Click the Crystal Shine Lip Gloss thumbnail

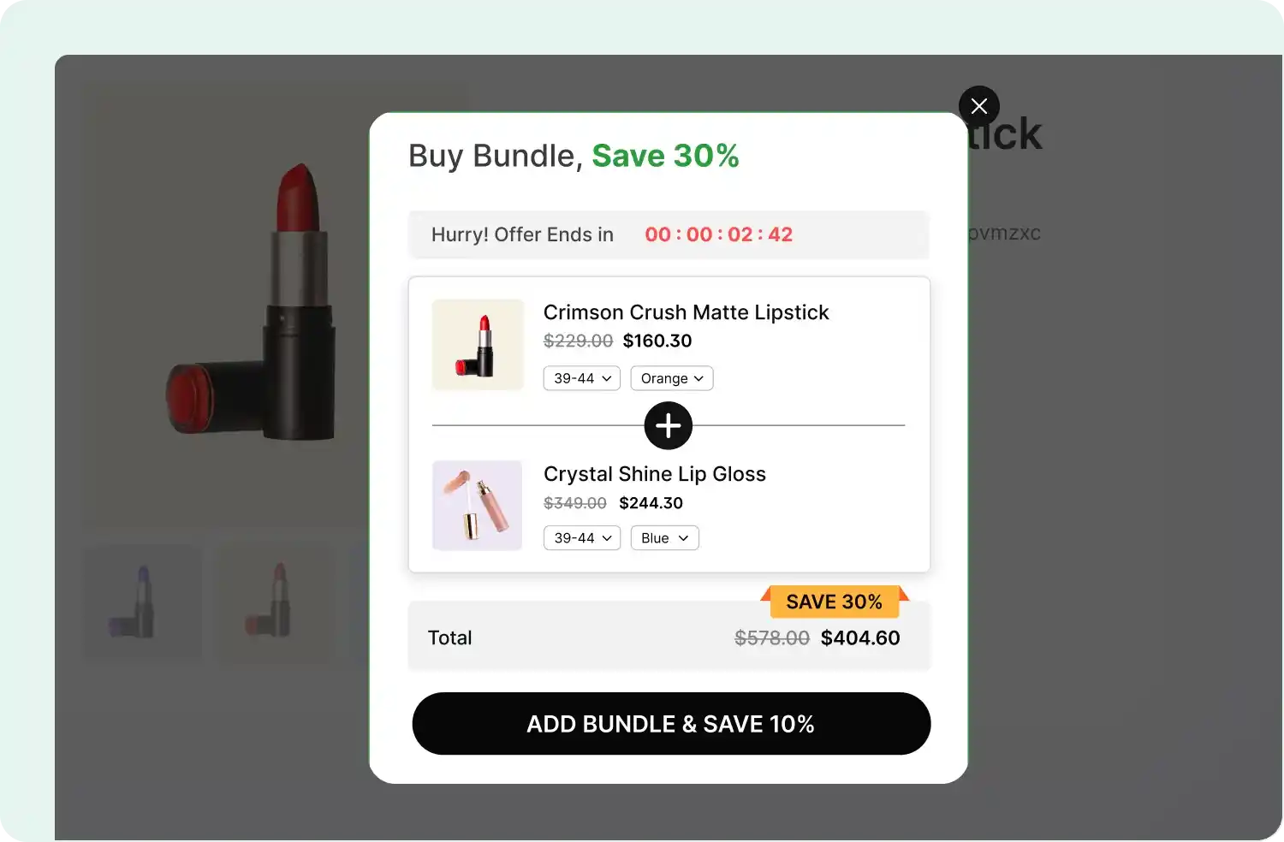point(478,506)
